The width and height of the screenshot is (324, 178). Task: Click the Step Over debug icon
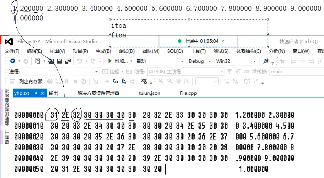point(124,81)
